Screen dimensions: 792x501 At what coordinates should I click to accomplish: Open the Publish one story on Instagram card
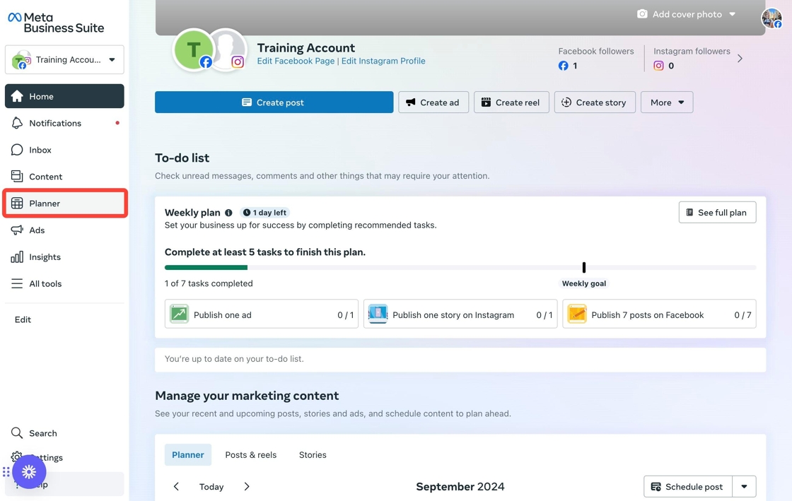[460, 314]
